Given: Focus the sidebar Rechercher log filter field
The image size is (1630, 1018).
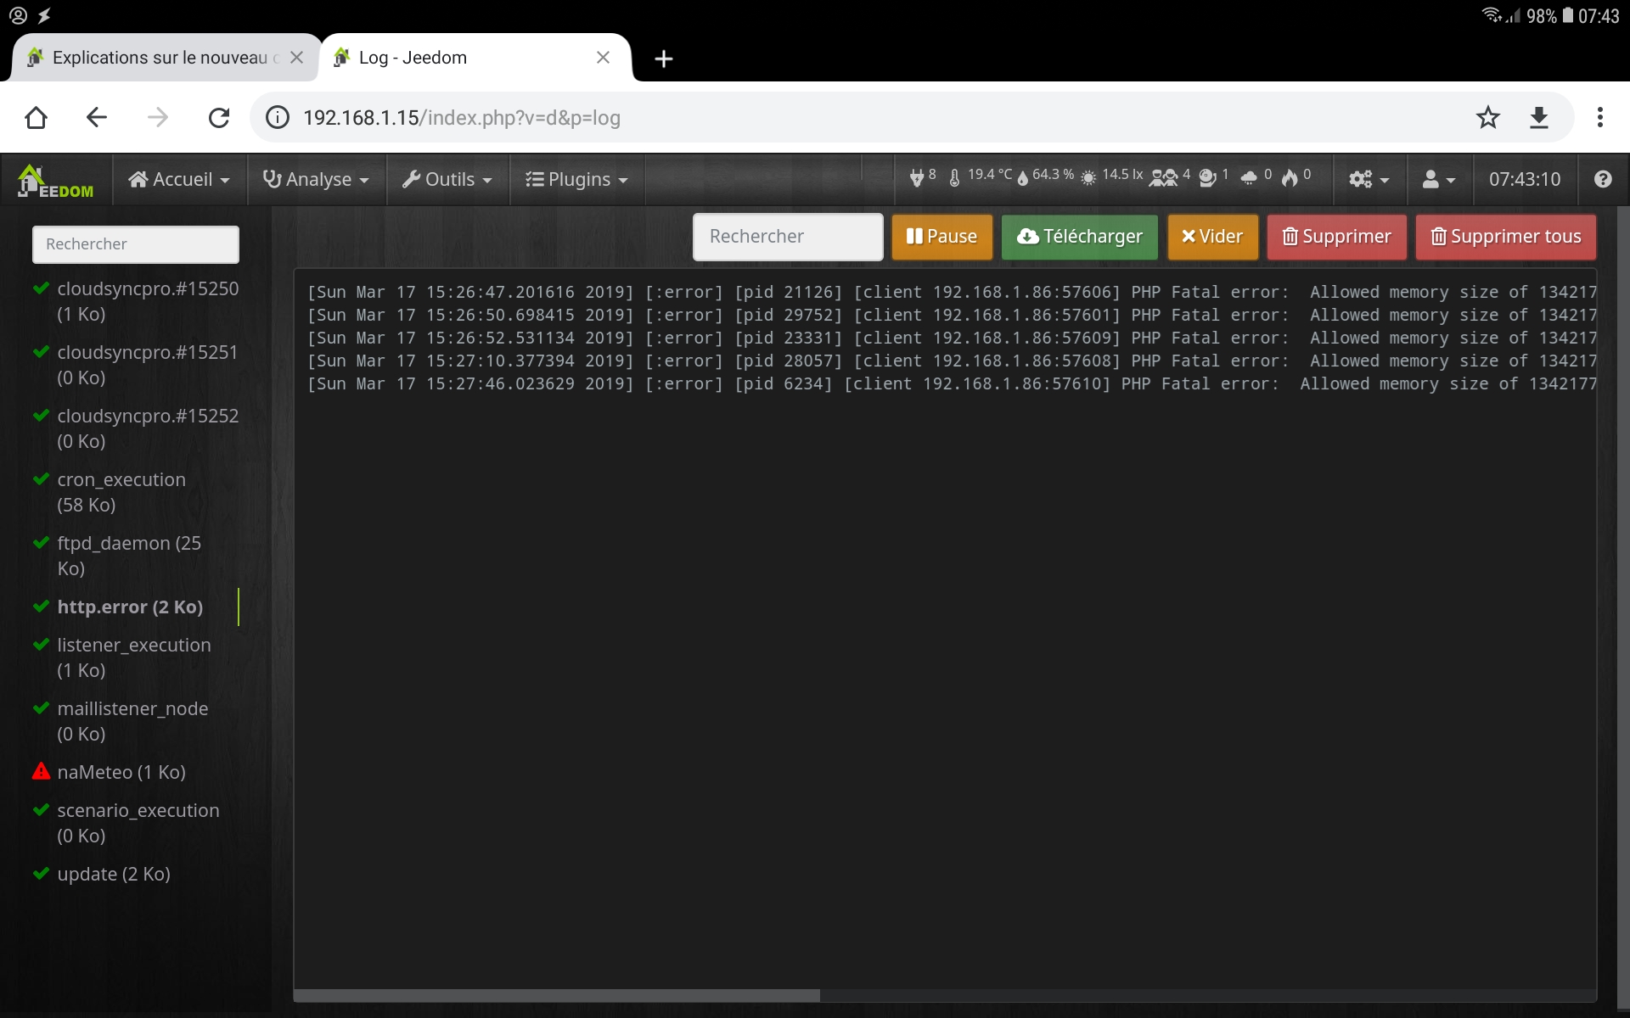Looking at the screenshot, I should pos(136,244).
